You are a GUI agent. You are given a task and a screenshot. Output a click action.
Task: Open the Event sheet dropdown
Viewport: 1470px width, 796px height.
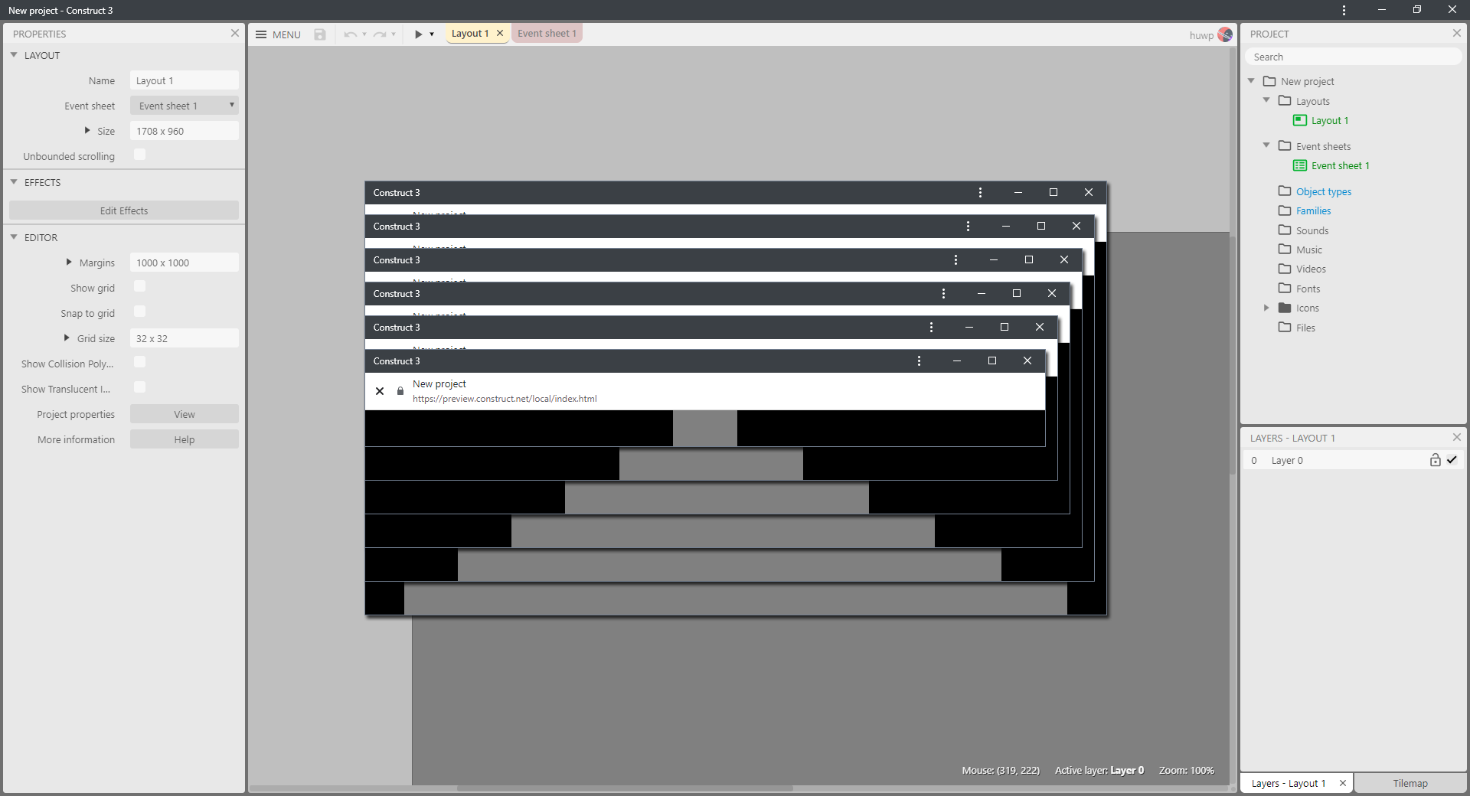click(x=185, y=106)
